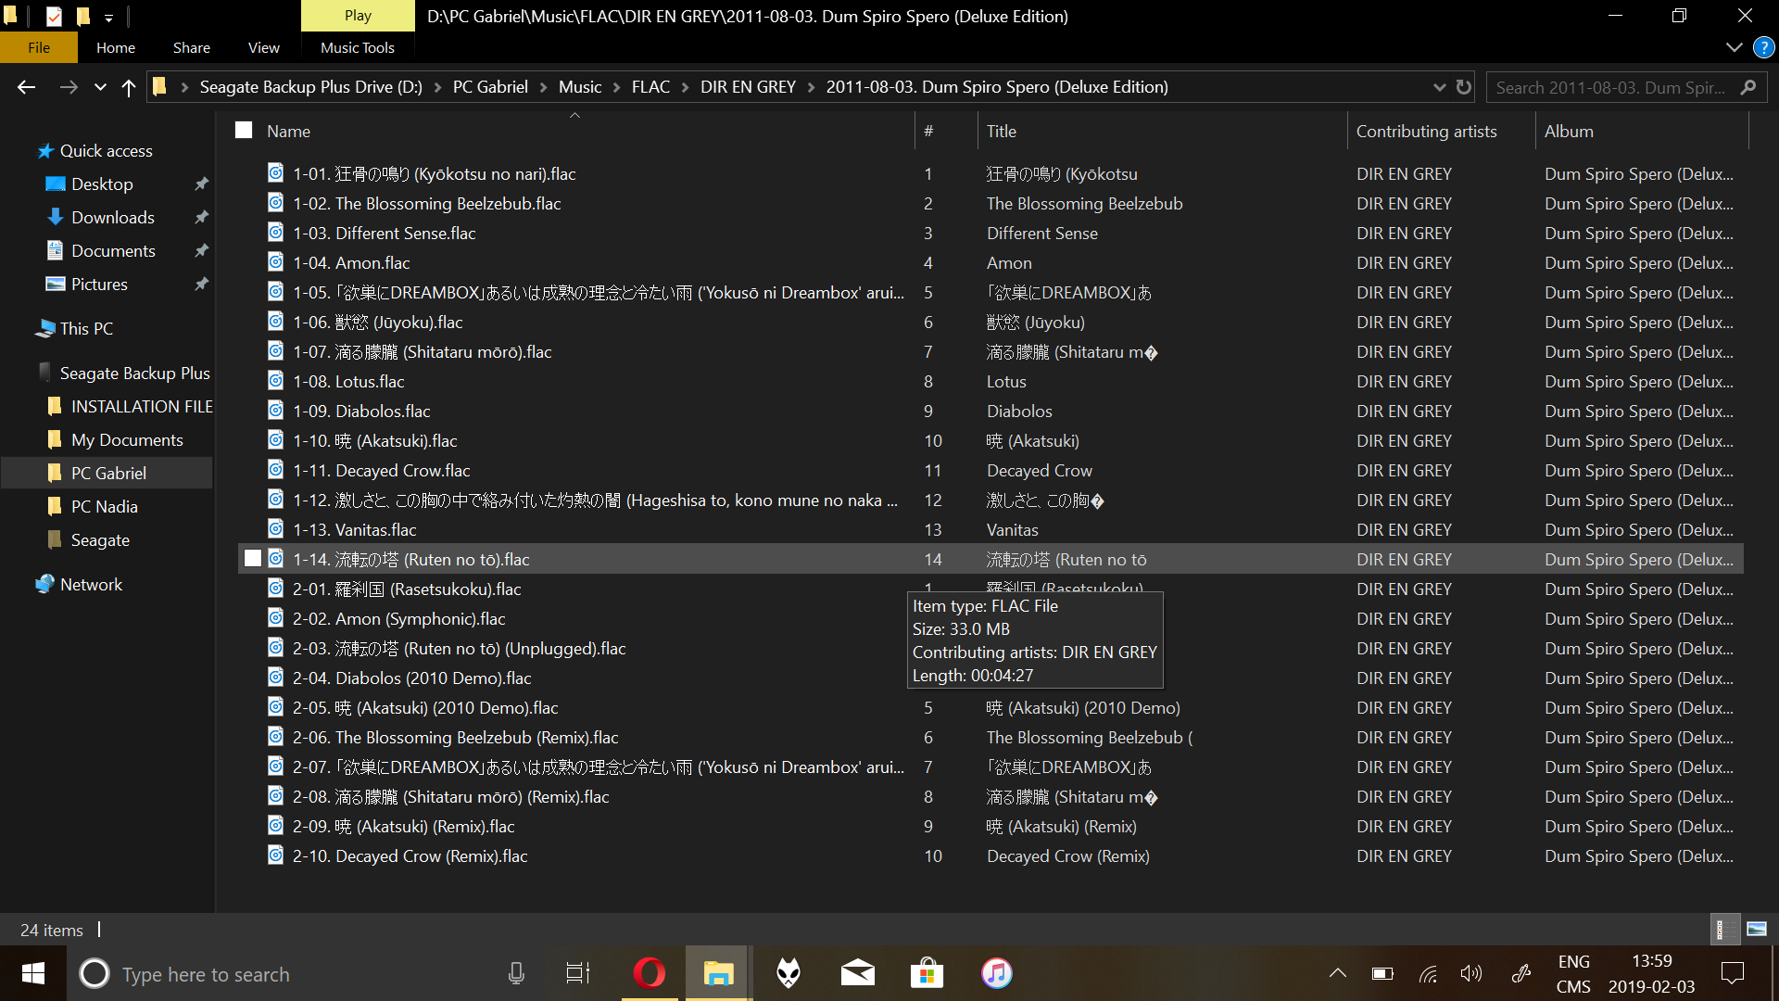
Task: Expand the breadcrumb chevron after PC Gabriel
Action: (x=543, y=87)
